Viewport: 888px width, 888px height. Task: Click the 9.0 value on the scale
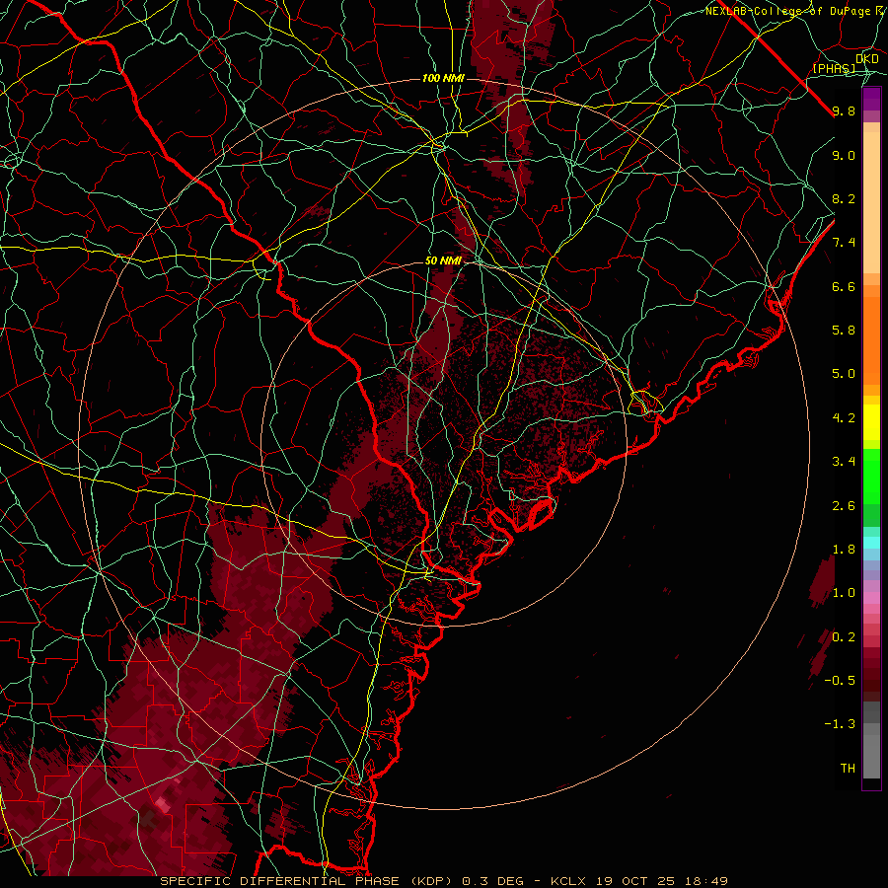(x=844, y=155)
